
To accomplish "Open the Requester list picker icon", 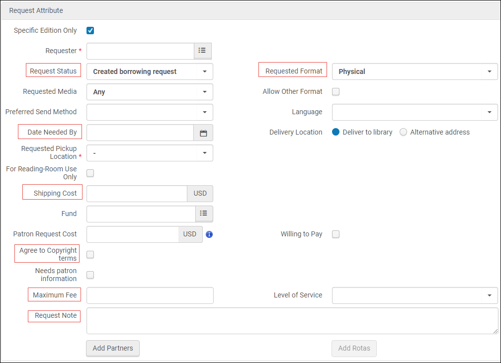I will click(202, 51).
